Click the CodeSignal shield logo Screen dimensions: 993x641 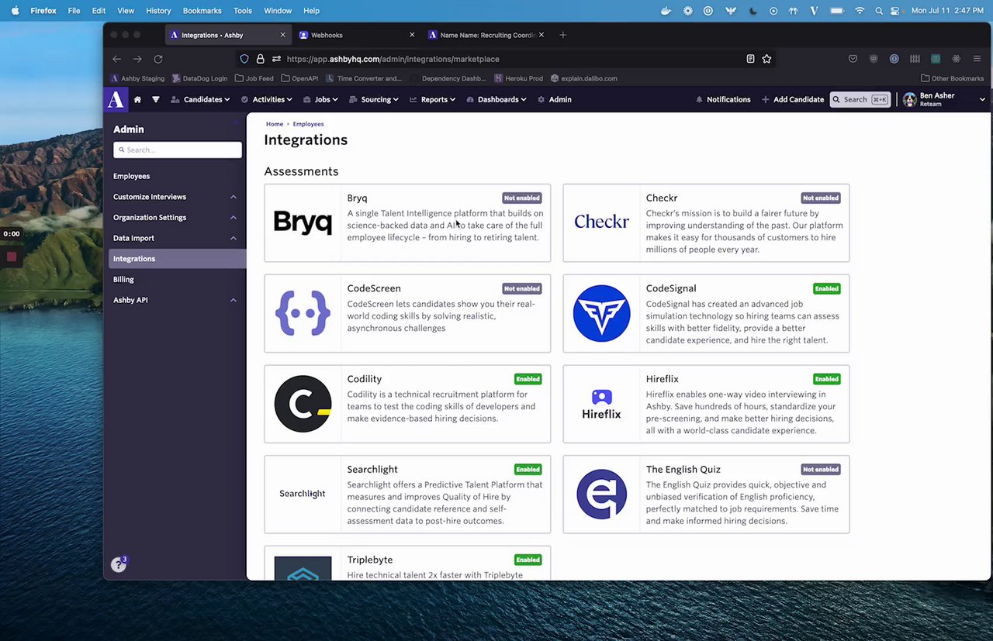[601, 313]
